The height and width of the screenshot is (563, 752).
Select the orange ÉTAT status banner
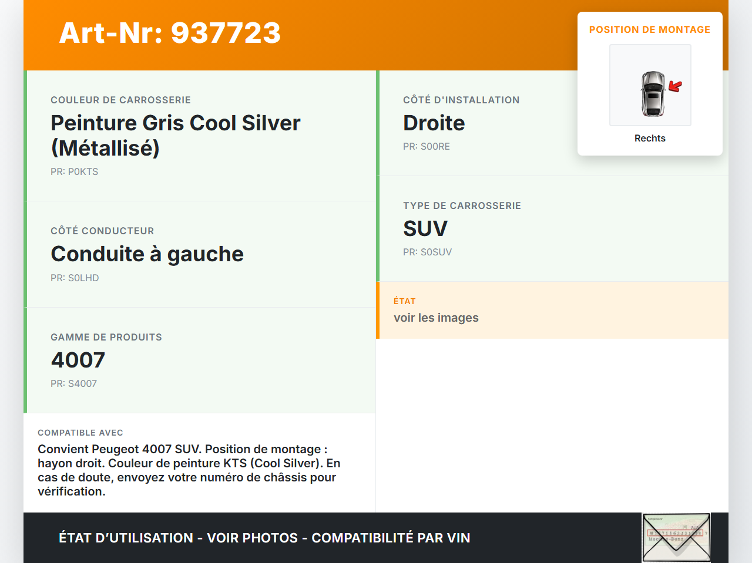pyautogui.click(x=552, y=310)
